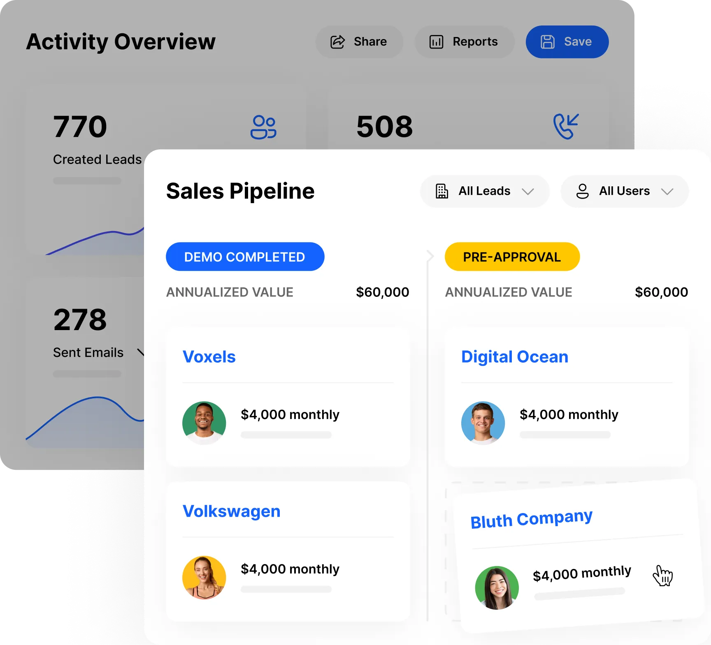Click the Created Leads label
The image size is (711, 645).
97,160
